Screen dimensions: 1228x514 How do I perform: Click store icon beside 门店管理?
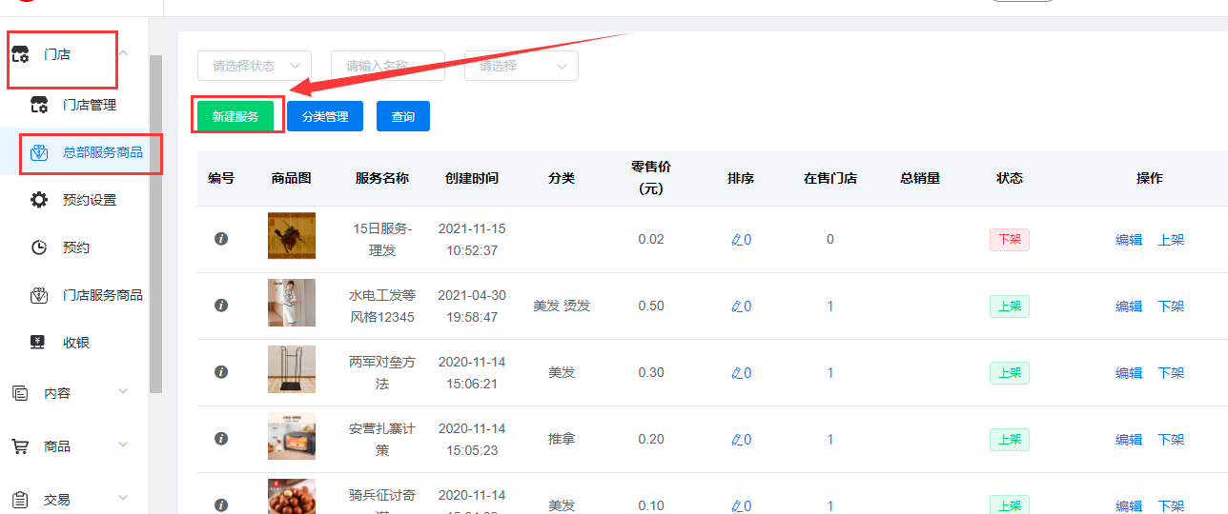coord(39,105)
